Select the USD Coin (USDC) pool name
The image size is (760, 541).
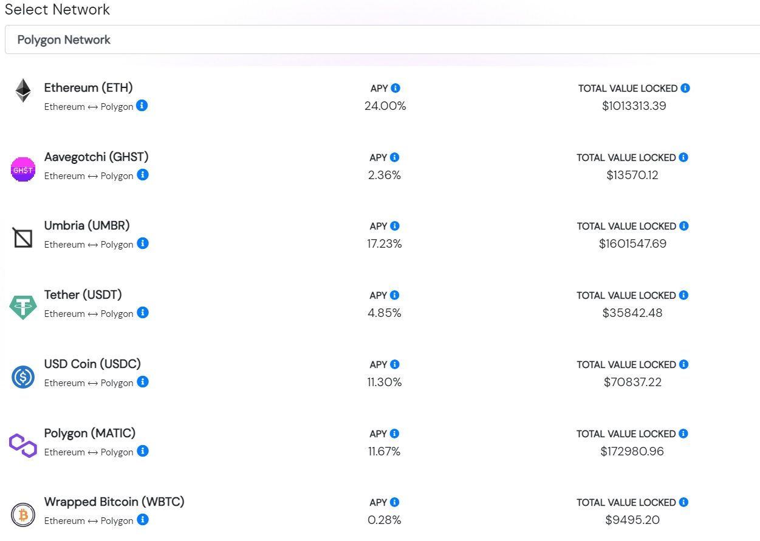click(92, 364)
